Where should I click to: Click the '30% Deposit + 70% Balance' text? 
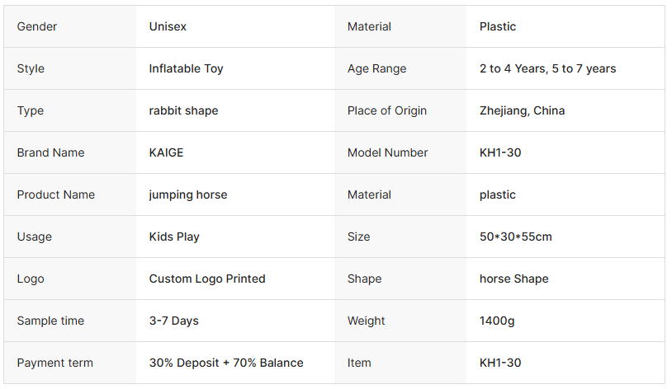[225, 363]
